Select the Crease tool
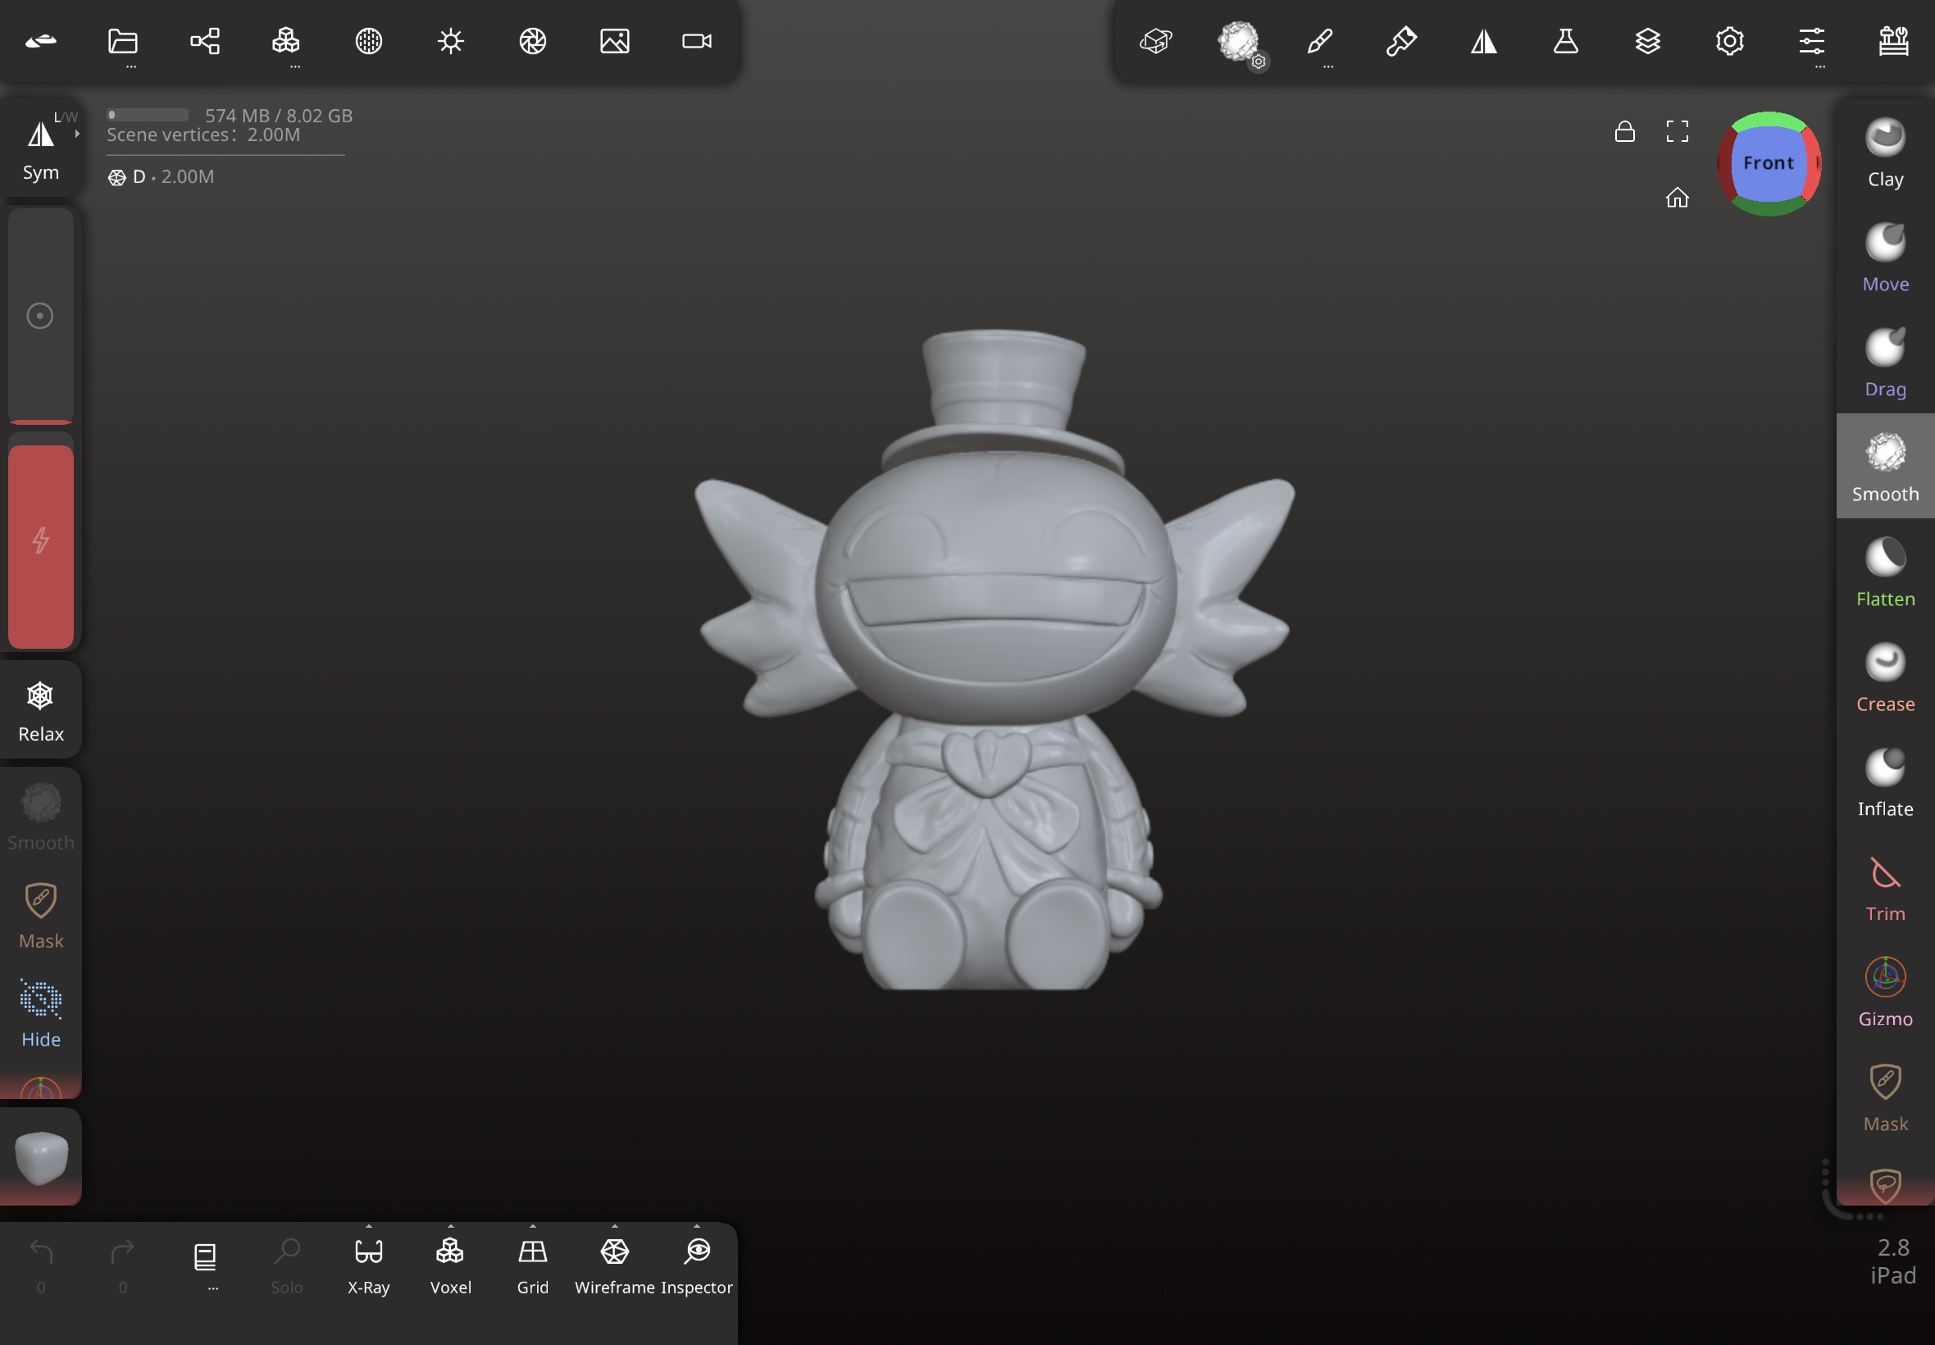1935x1345 pixels. [x=1885, y=677]
